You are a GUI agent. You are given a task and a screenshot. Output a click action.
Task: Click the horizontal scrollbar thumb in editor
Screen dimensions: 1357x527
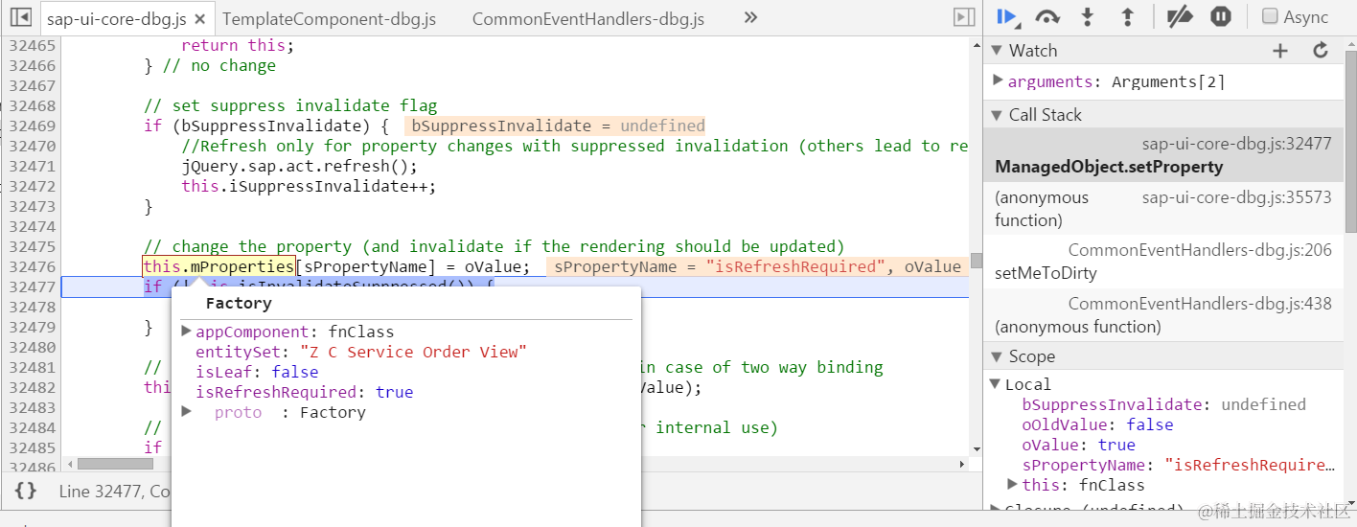[115, 464]
